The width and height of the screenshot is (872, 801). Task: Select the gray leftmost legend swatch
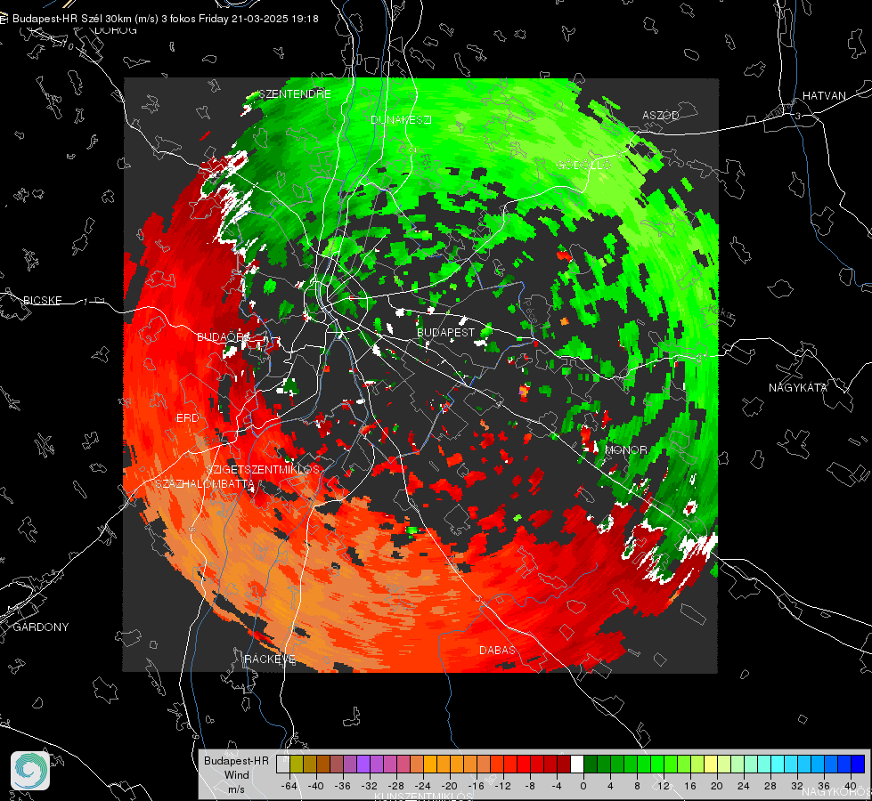tap(282, 764)
